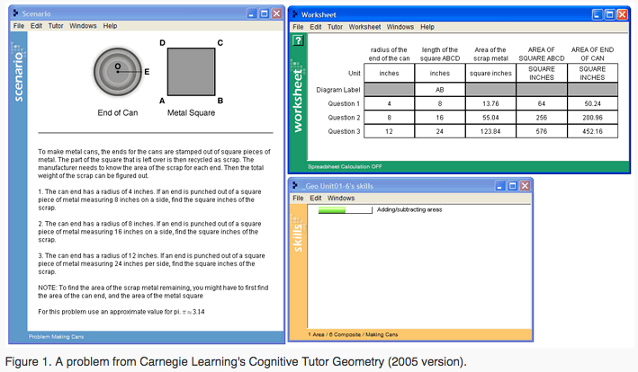Open the Help menu in Scenario window

point(110,26)
